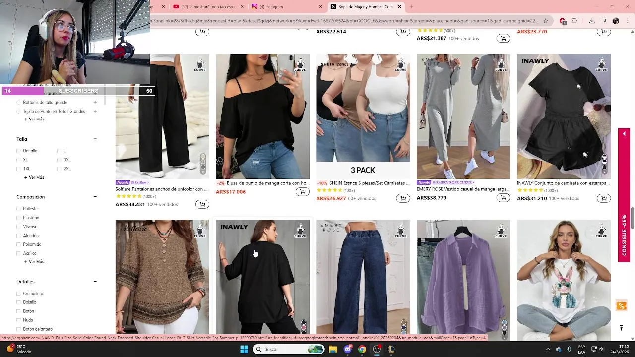Check the Cremallera details filter
The width and height of the screenshot is (635, 357).
pyautogui.click(x=19, y=294)
